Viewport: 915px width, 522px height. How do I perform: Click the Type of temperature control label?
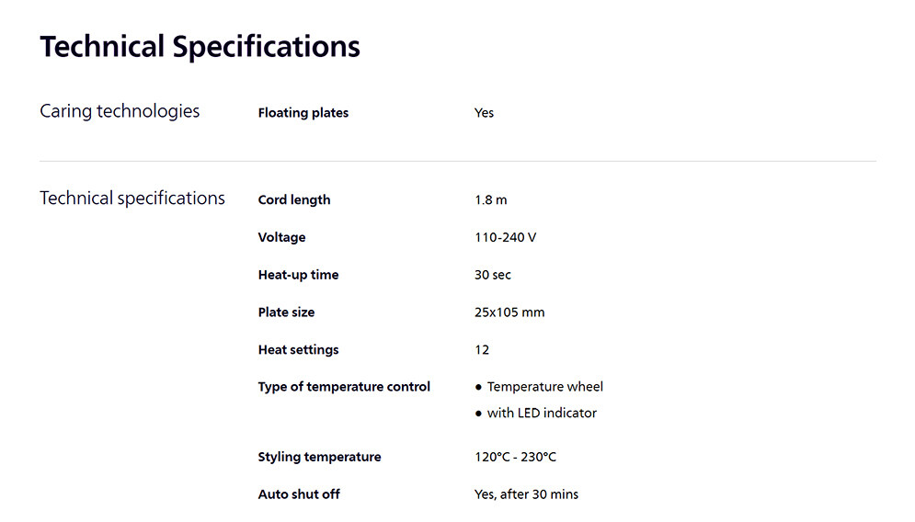pyautogui.click(x=344, y=387)
